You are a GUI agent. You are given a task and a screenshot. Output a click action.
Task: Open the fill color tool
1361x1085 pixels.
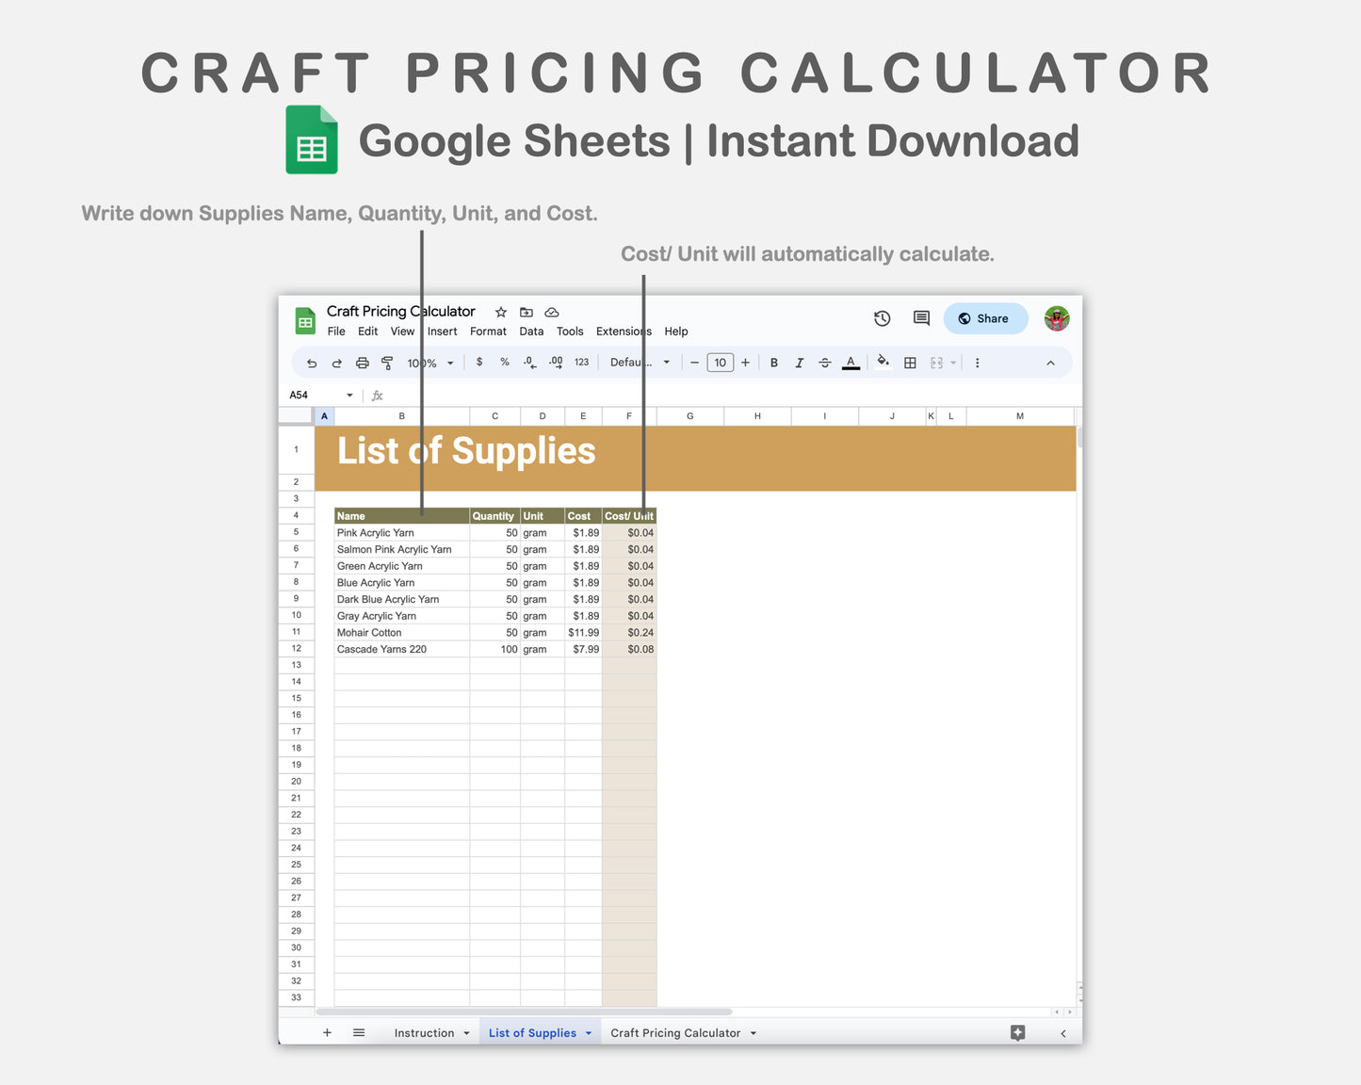(x=883, y=362)
